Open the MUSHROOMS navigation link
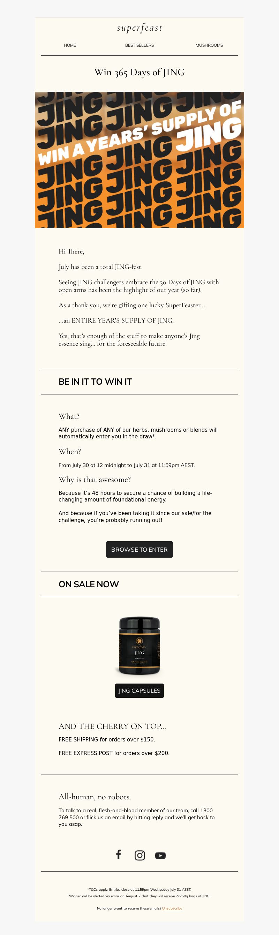The height and width of the screenshot is (935, 279). tap(209, 45)
